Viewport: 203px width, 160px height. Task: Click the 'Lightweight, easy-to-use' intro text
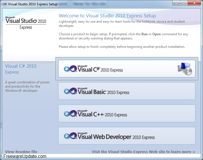122,23
